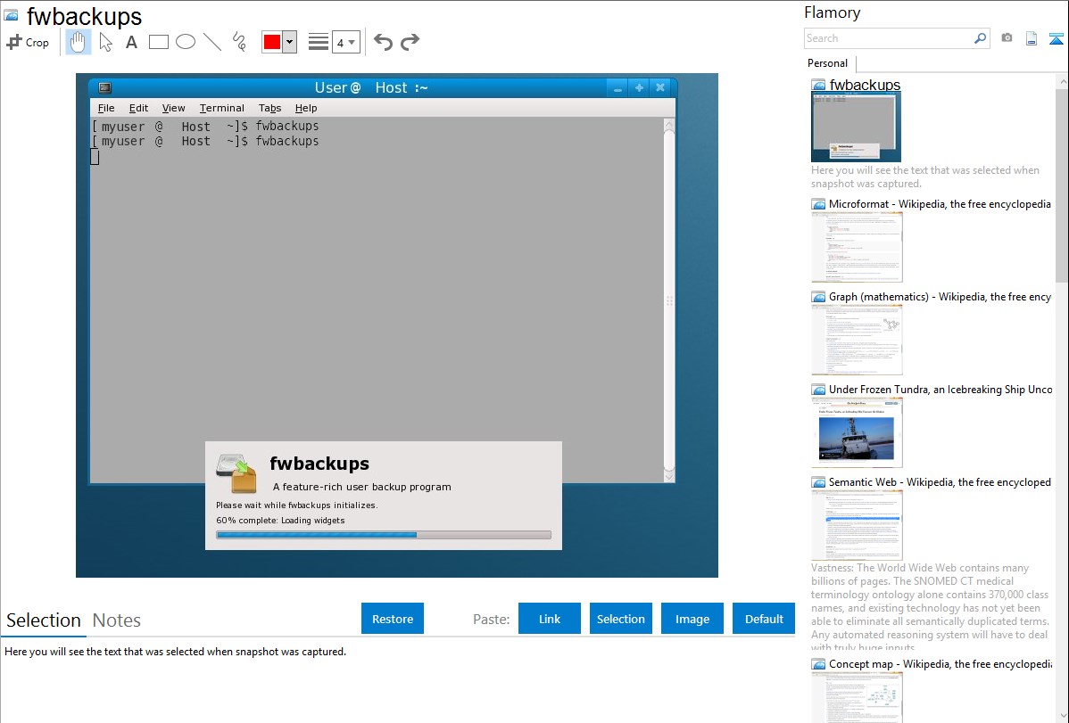Click the collapse panel icon at top right
This screenshot has width=1069, height=723.
click(x=1056, y=38)
